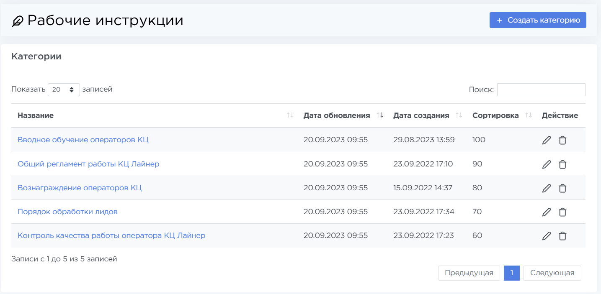Delete the Вводное обучение операторов КЦ category

[x=562, y=140]
